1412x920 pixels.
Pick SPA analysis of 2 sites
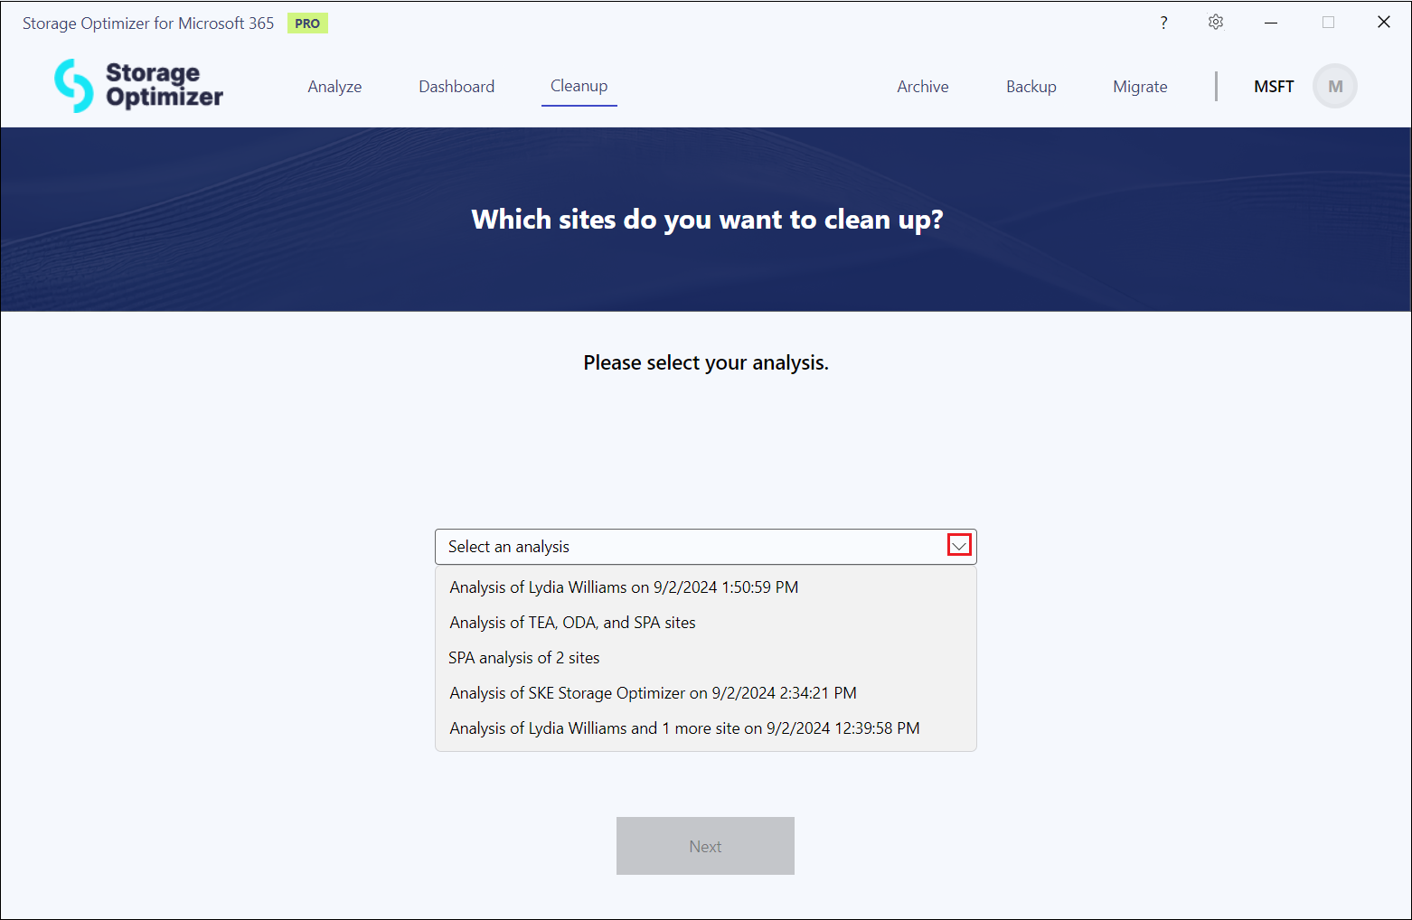pos(524,658)
